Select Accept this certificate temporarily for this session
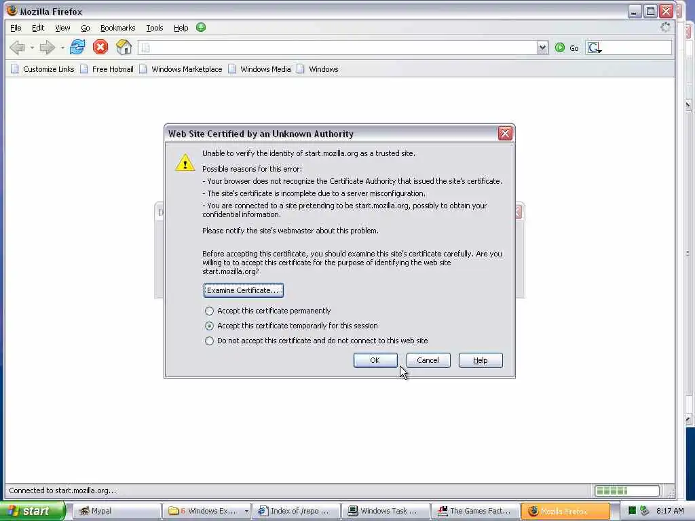This screenshot has height=521, width=695. pyautogui.click(x=209, y=326)
